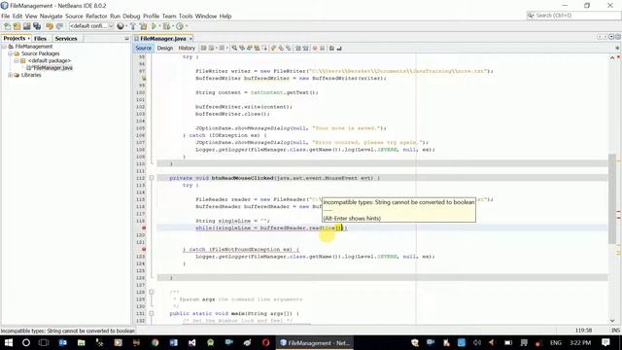
Task: Open the Refactor menu
Action: coord(96,17)
